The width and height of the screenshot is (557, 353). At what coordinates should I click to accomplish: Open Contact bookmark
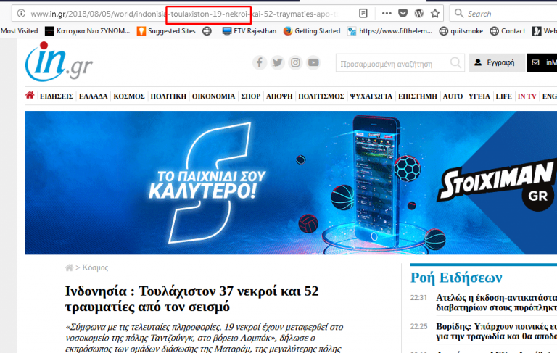[x=507, y=31]
